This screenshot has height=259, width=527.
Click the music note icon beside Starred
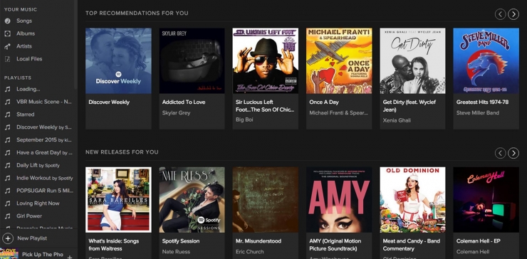pos(7,115)
